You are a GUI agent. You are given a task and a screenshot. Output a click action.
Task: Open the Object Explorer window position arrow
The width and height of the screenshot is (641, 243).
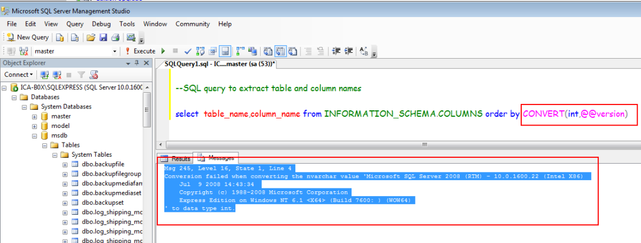(129, 63)
